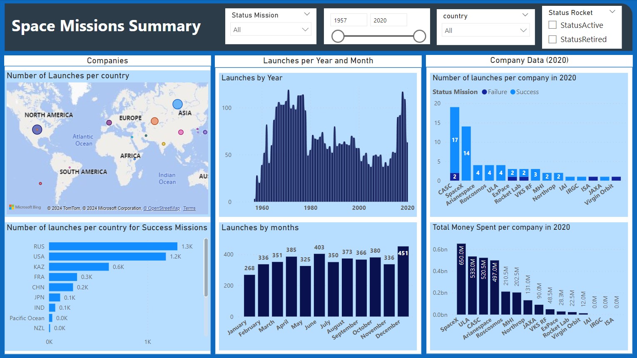637x358 pixels.
Task: Select the RUS bar
Action: coord(113,246)
